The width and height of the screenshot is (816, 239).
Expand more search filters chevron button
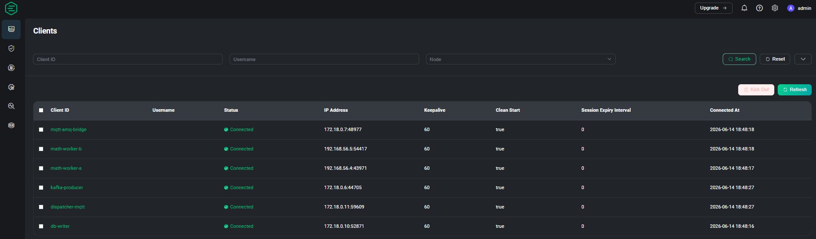click(x=803, y=59)
